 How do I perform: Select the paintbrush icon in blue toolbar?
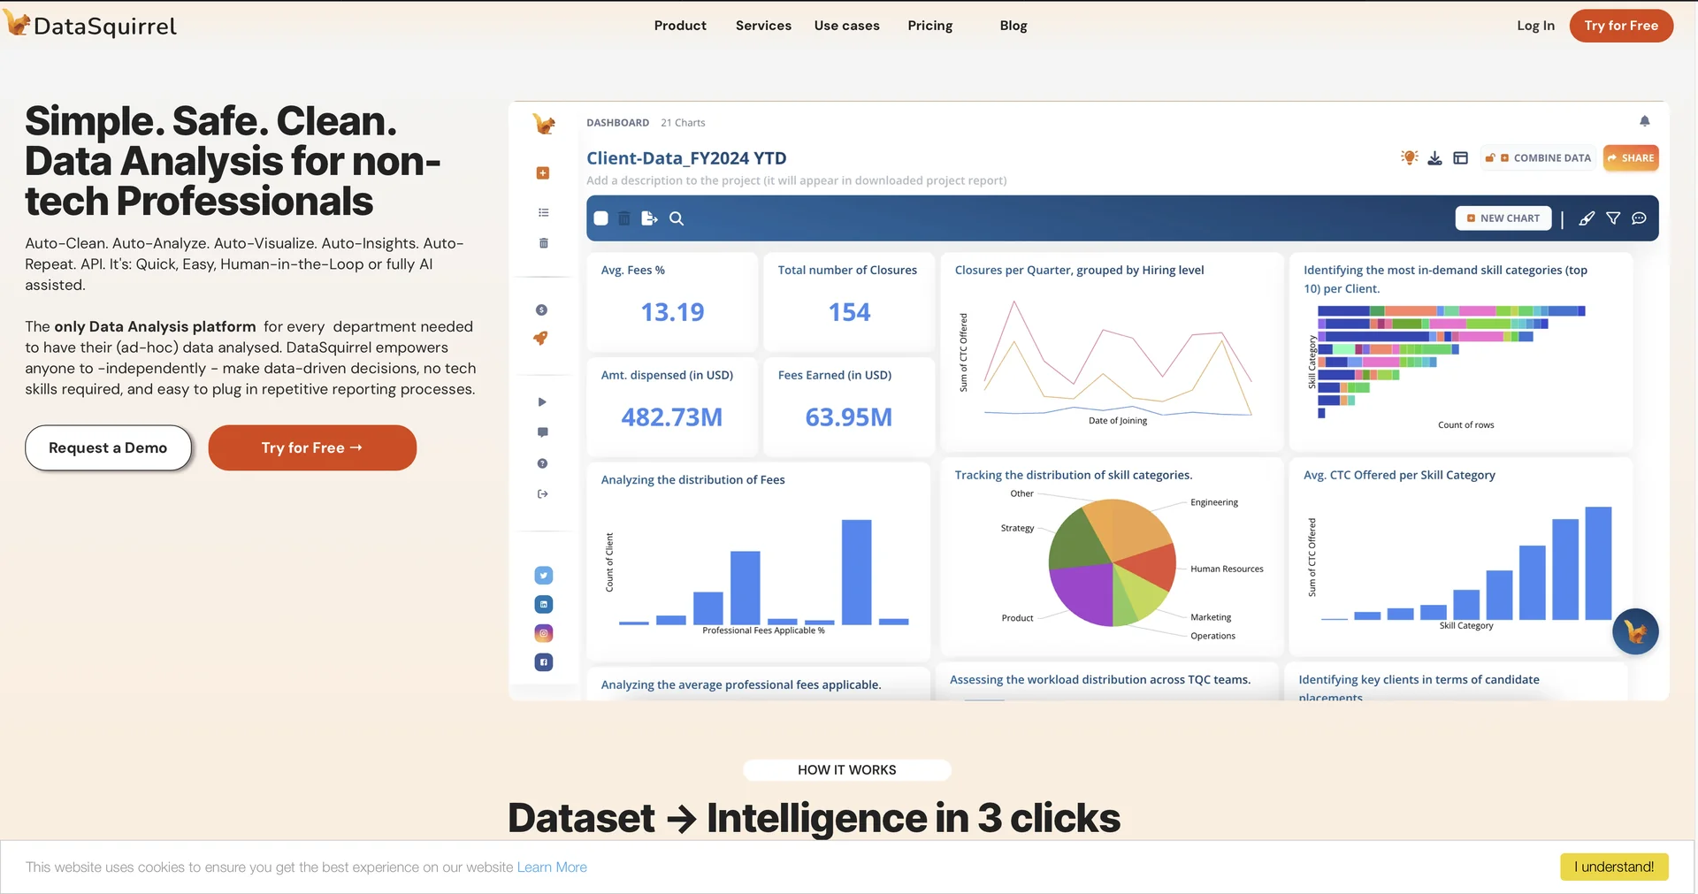[1587, 218]
